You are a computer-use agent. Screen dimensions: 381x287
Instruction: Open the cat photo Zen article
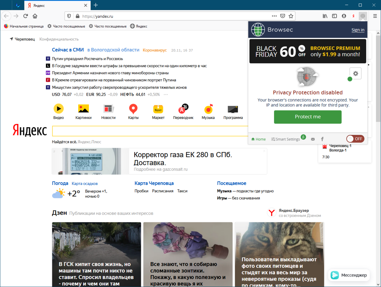pos(279,254)
